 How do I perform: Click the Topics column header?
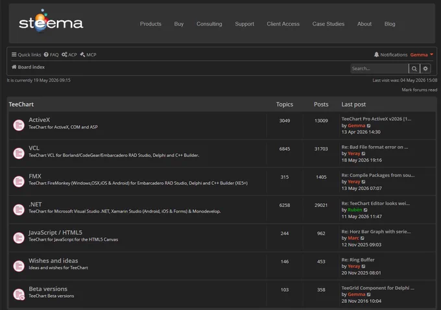point(285,104)
